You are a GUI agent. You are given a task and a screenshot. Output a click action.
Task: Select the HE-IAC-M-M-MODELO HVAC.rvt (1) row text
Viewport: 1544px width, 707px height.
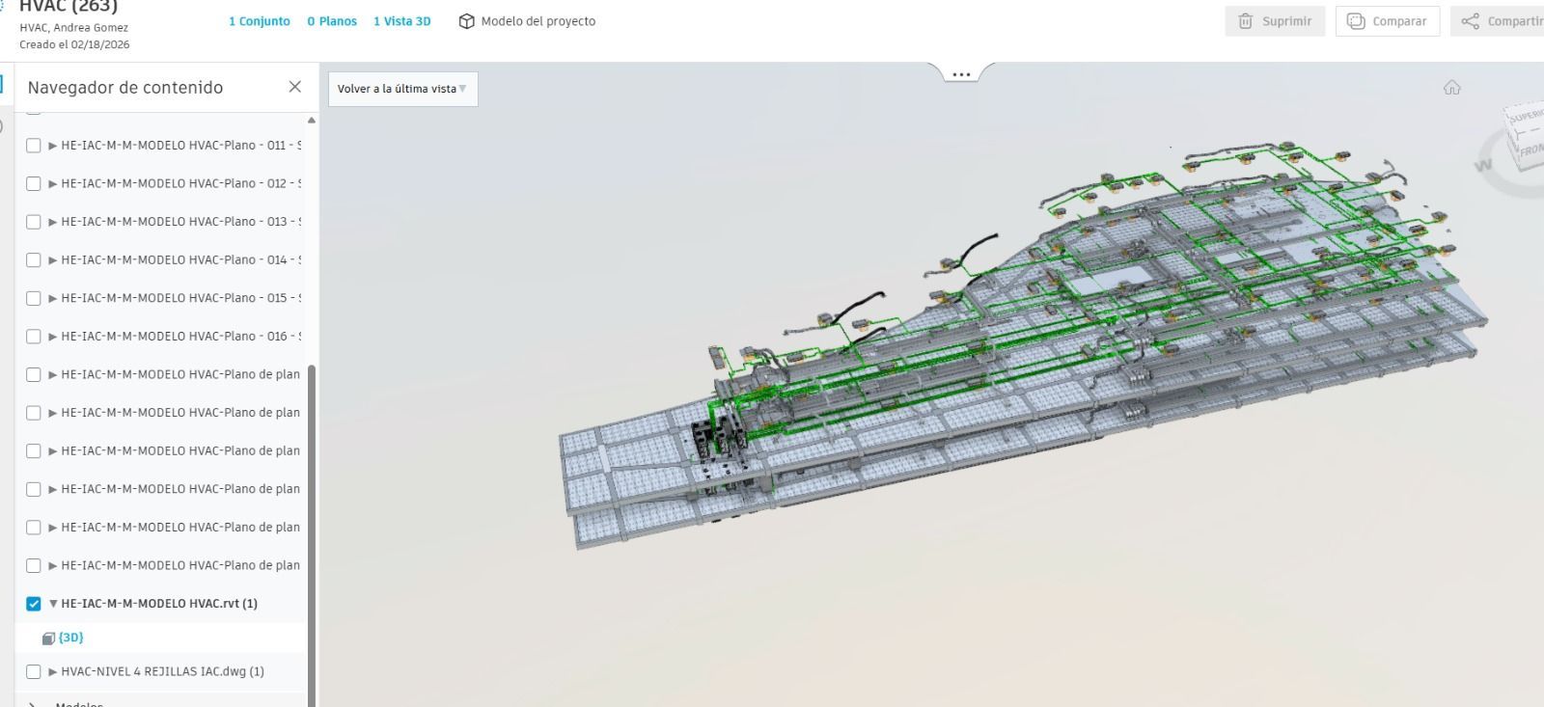pyautogui.click(x=159, y=604)
